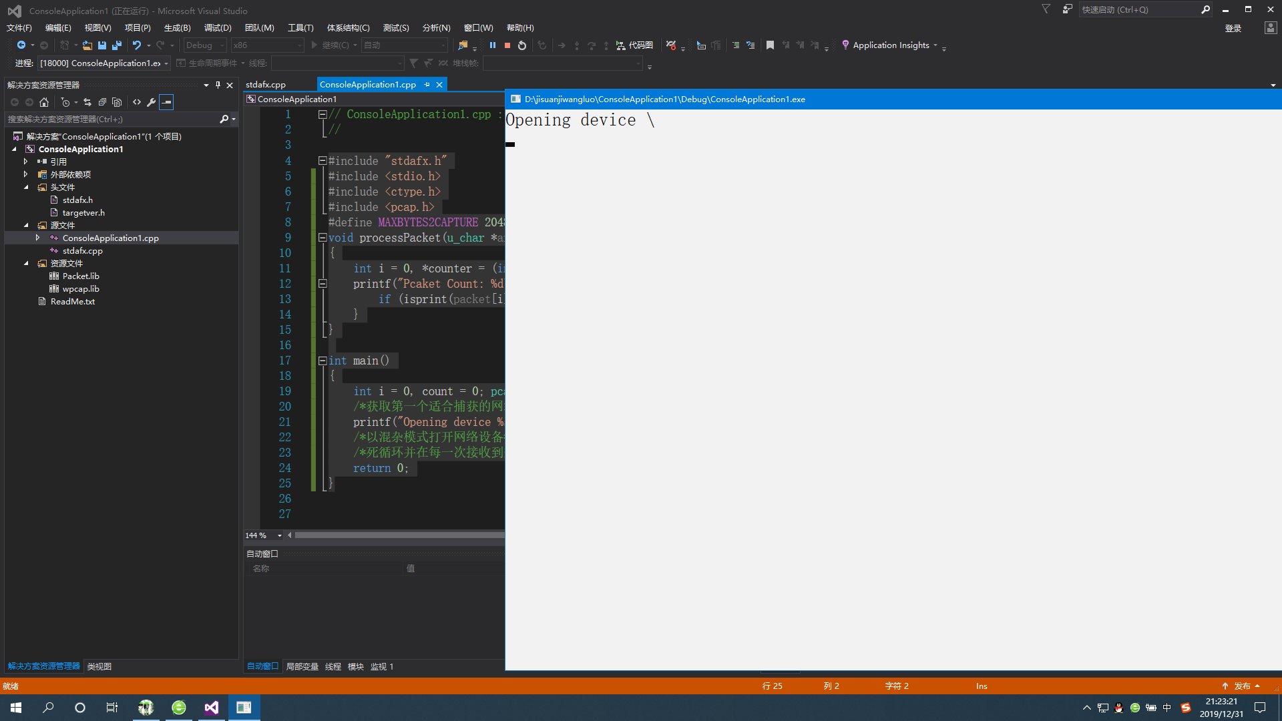Stop debugging with the red square icon
The height and width of the screenshot is (721, 1282).
coord(507,45)
